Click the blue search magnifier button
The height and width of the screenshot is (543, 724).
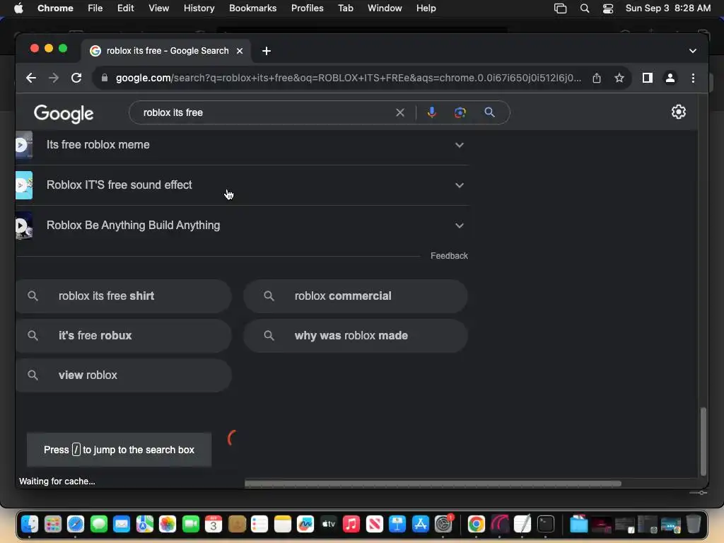point(489,112)
